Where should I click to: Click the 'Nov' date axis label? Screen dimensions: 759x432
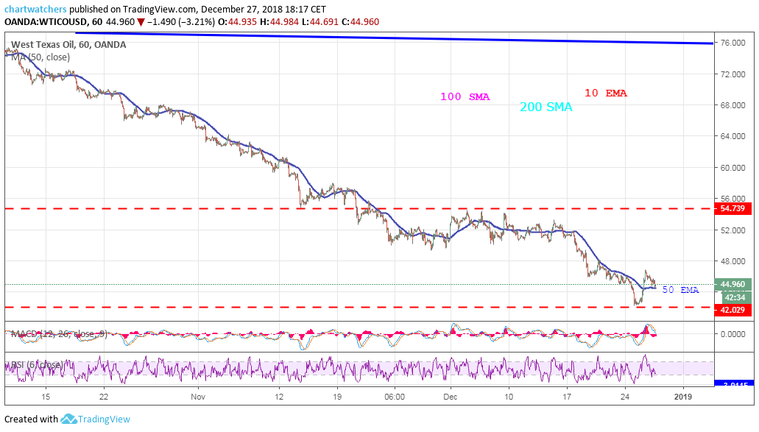(198, 397)
